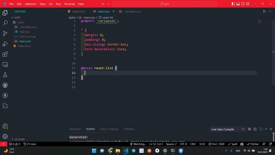Collapse the styles folder

[x=21, y=22]
